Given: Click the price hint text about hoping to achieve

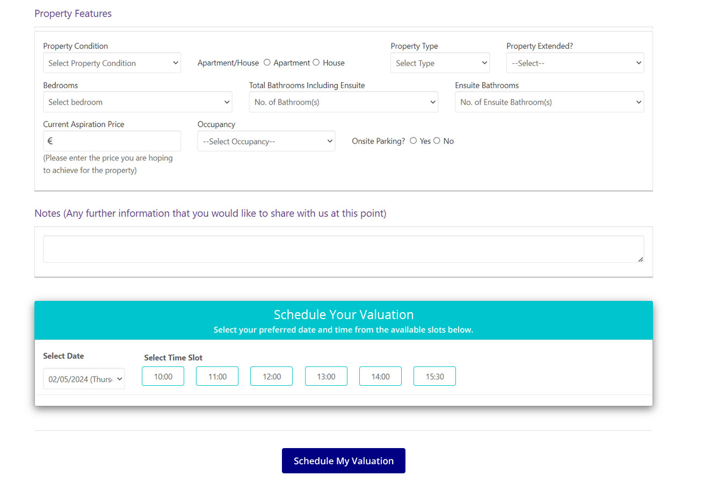Looking at the screenshot, I should tap(108, 164).
